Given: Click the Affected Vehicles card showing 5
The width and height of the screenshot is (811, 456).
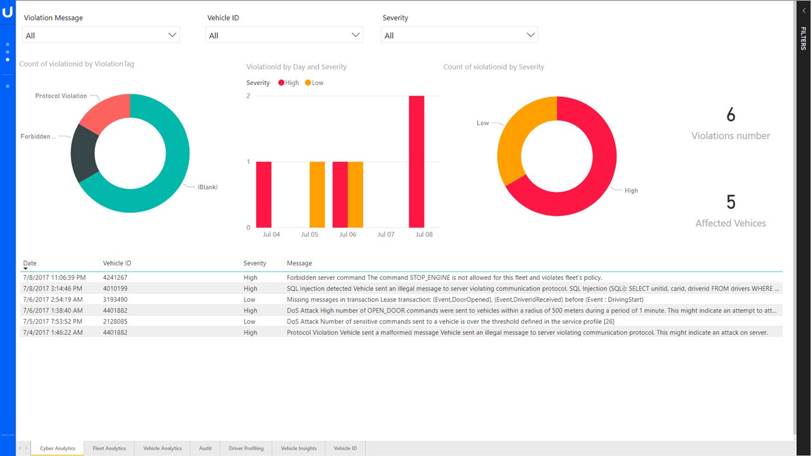Looking at the screenshot, I should [x=731, y=211].
